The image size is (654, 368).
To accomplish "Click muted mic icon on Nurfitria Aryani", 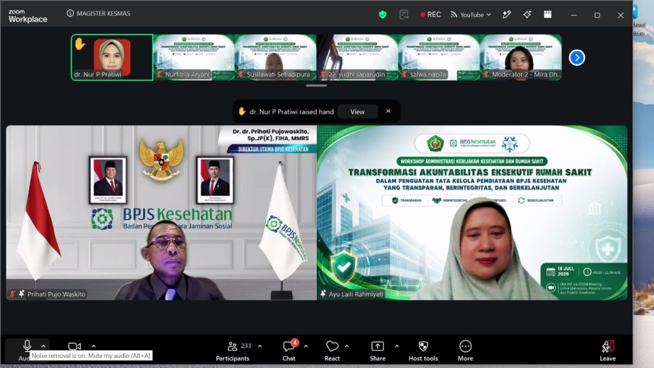I will pyautogui.click(x=159, y=75).
